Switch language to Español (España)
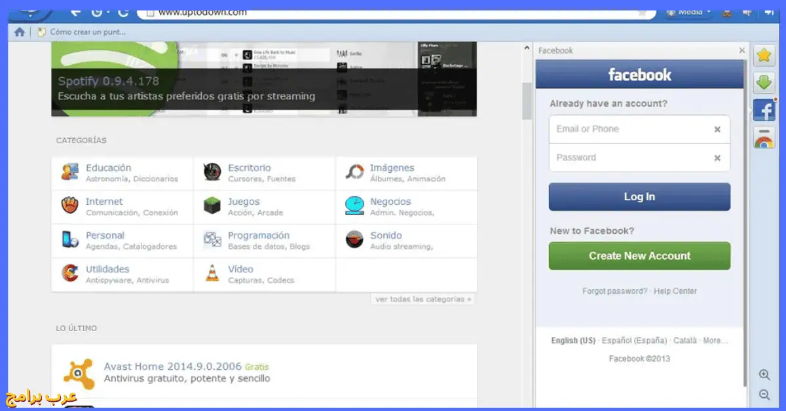This screenshot has width=786, height=411. coord(634,340)
